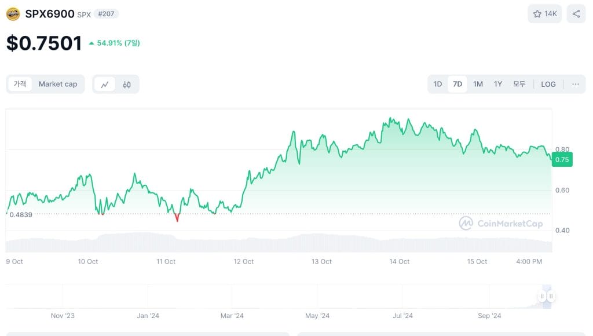Click the left range slider handle

tap(543, 296)
